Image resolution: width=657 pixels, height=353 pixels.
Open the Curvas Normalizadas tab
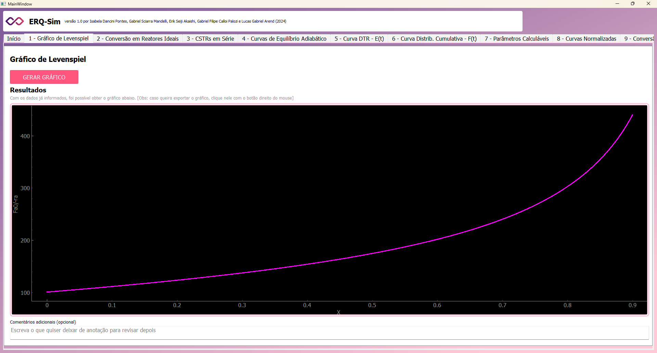click(586, 39)
